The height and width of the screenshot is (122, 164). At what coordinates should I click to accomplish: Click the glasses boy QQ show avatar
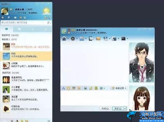point(142,62)
